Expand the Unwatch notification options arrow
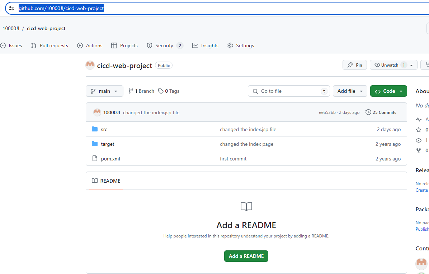 (x=411, y=65)
